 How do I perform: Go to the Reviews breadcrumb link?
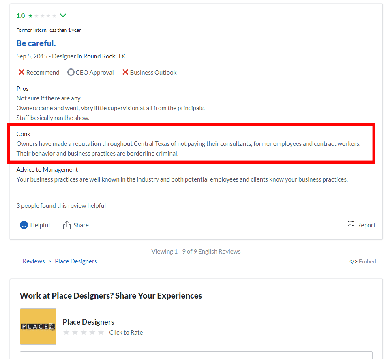pyautogui.click(x=34, y=261)
